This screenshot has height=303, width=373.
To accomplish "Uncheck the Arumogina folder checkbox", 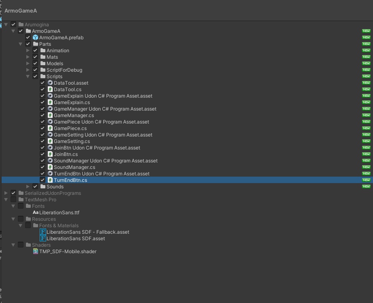I will (13, 24).
